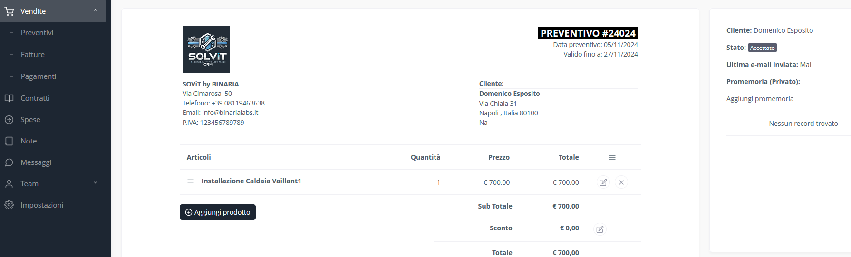Click the Contratti book icon in sidebar
The height and width of the screenshot is (257, 851).
tap(9, 98)
